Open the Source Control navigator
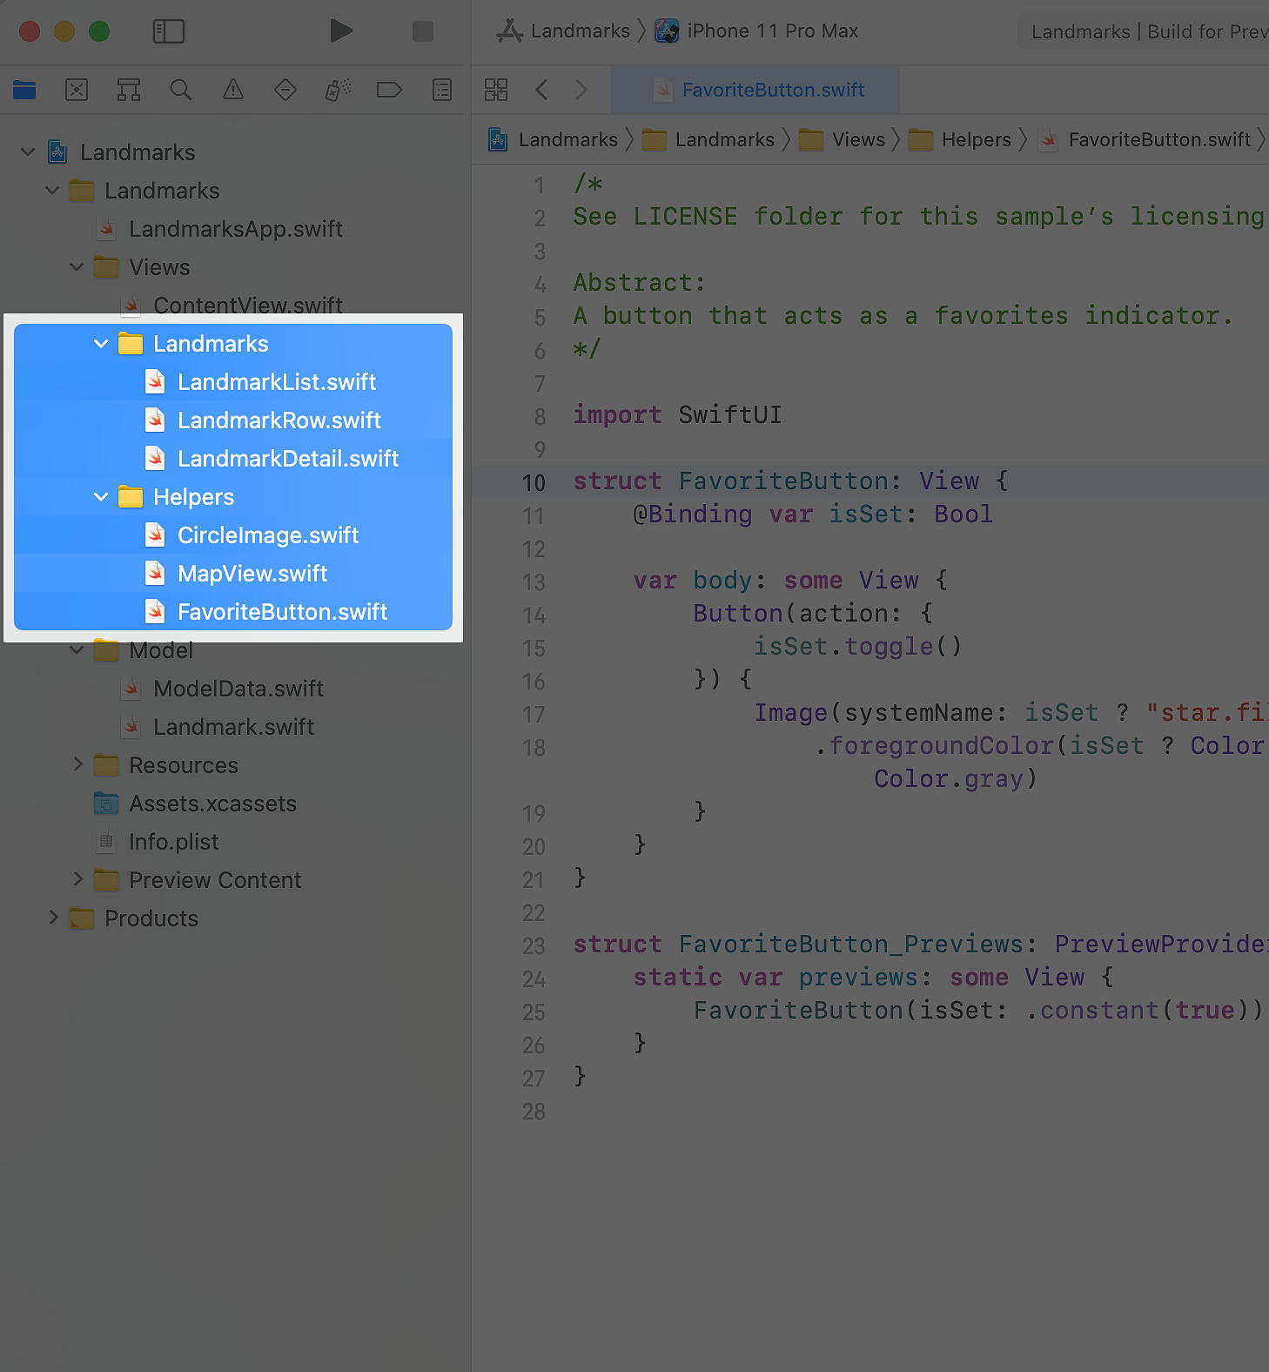This screenshot has width=1269, height=1372. 77,90
